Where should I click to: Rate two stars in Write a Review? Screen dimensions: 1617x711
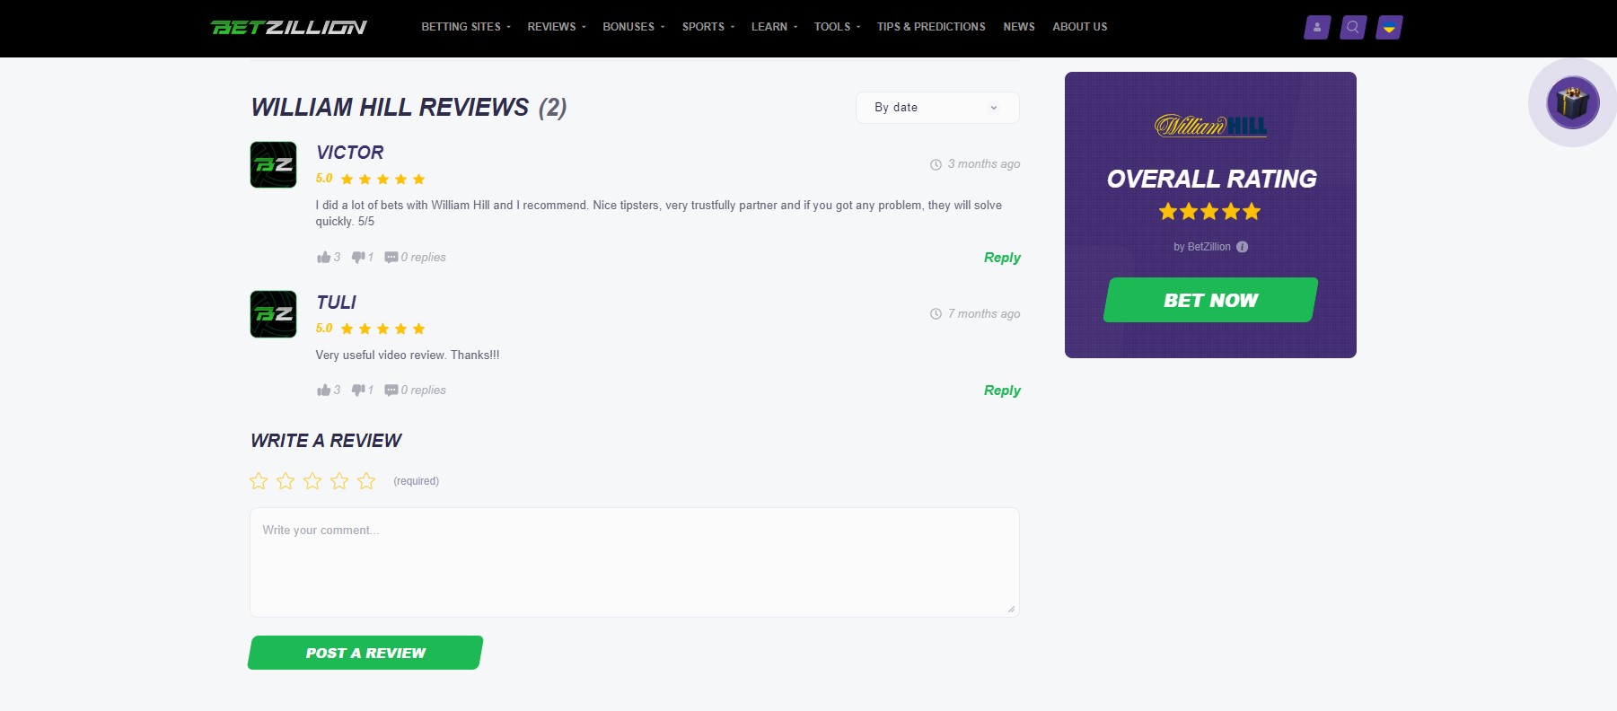click(286, 481)
